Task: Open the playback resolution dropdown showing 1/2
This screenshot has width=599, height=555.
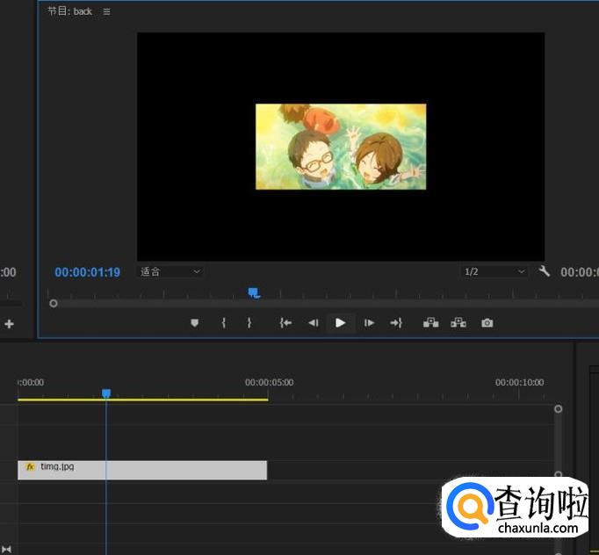Action: (x=494, y=272)
